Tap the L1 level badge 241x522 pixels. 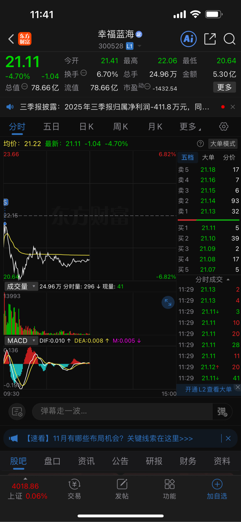click(x=130, y=46)
